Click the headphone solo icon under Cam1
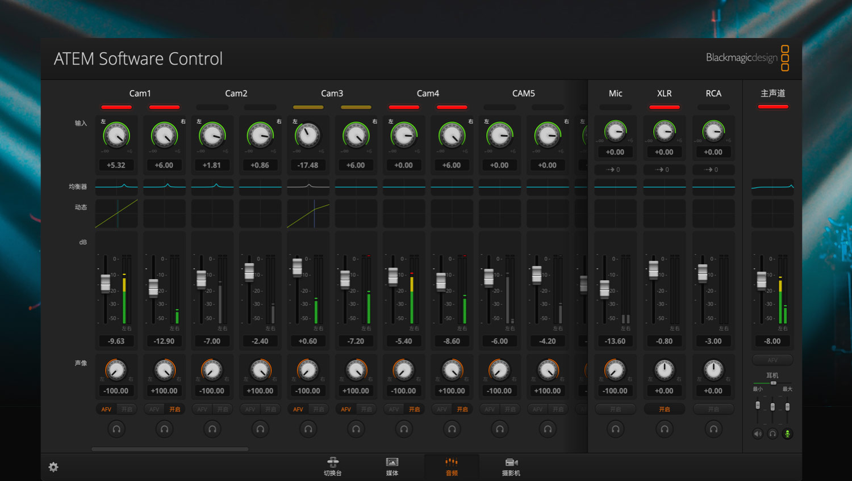This screenshot has height=481, width=852. coord(116,429)
